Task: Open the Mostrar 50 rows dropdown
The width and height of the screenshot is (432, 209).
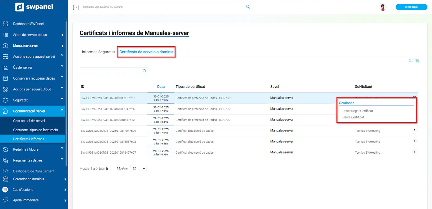Action: coord(138,168)
